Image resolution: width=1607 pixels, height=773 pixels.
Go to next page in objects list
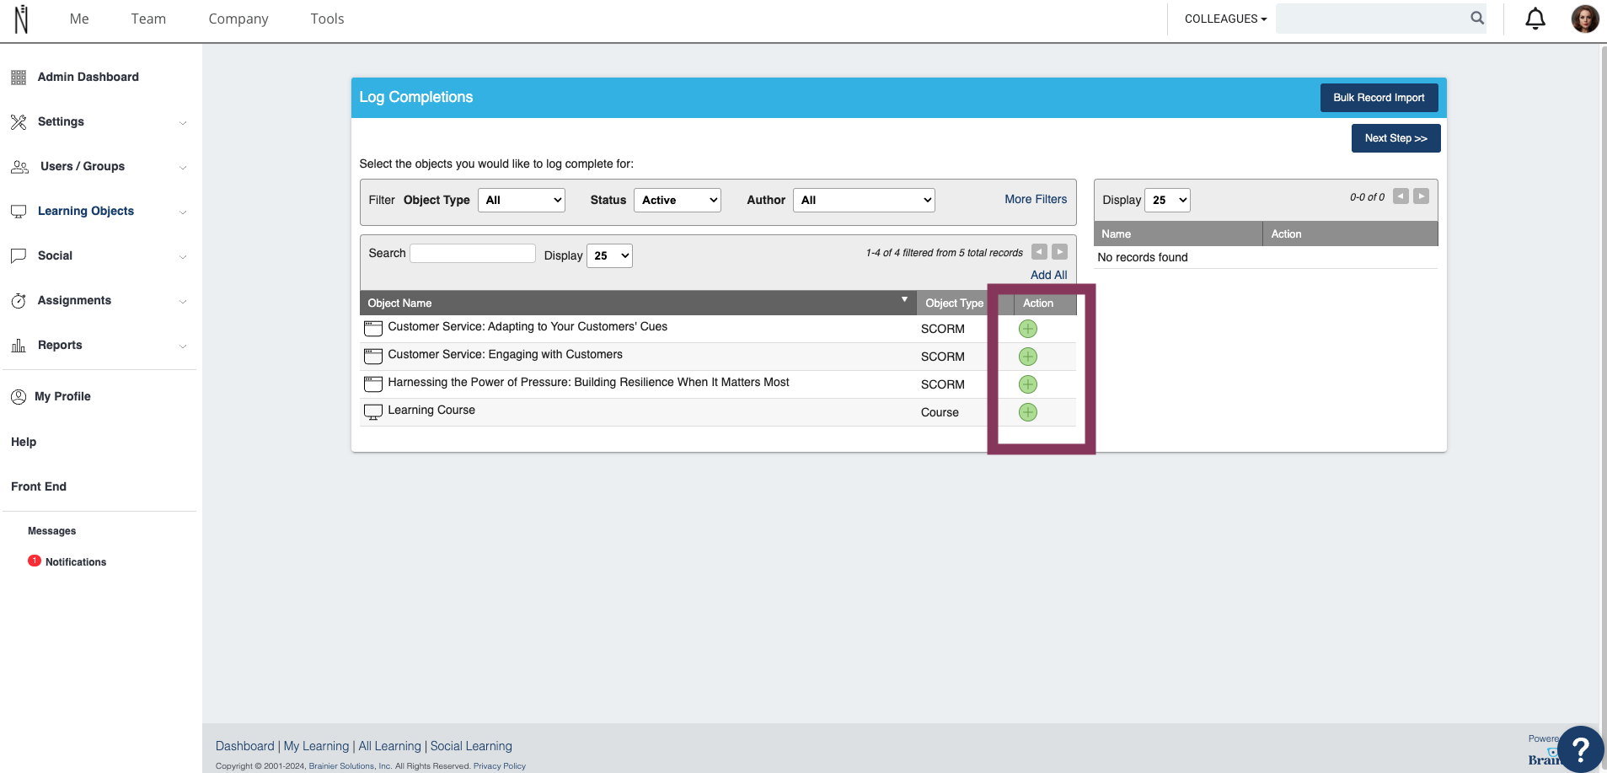[x=1059, y=252]
